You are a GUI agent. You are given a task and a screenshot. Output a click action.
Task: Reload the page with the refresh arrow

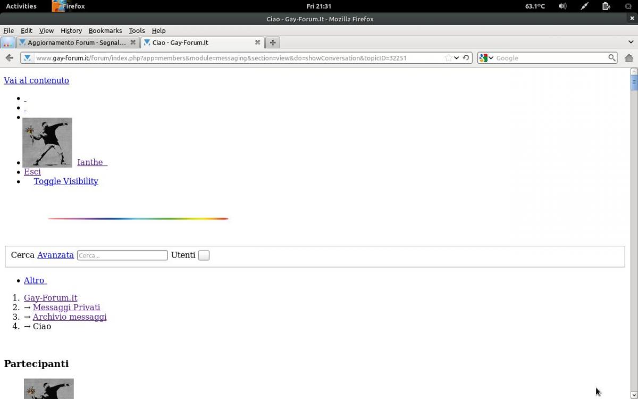coord(466,58)
